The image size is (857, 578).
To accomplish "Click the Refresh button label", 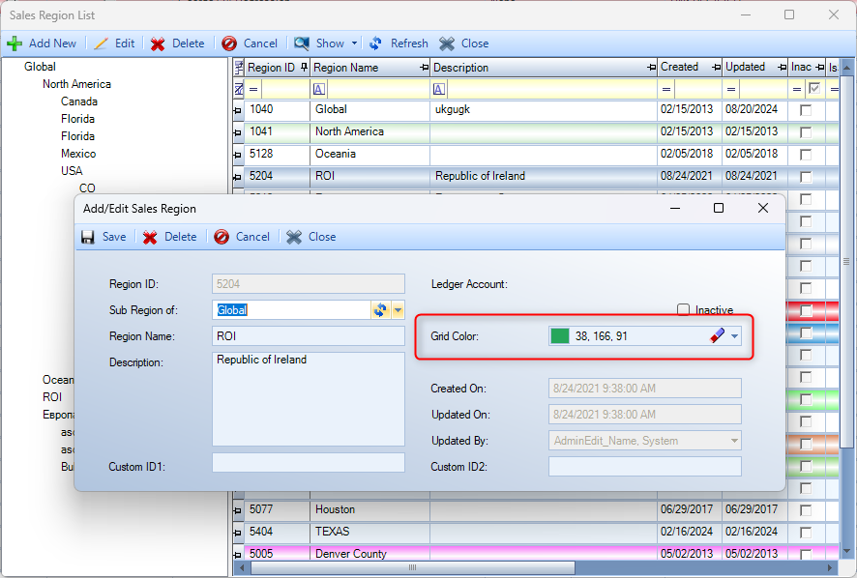I will (409, 43).
